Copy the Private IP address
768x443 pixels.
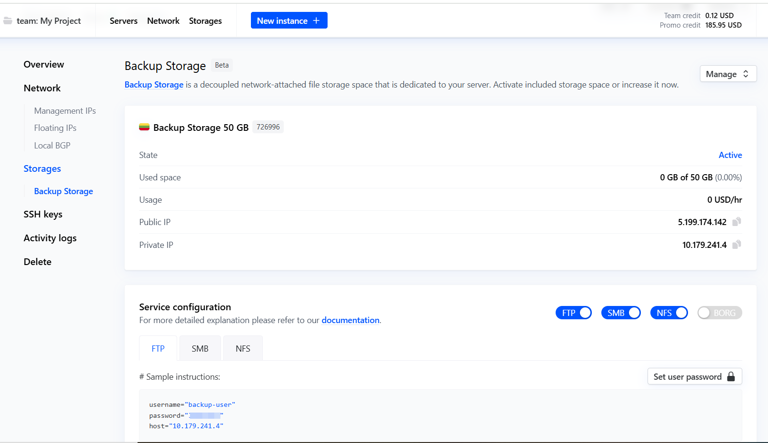[737, 245]
